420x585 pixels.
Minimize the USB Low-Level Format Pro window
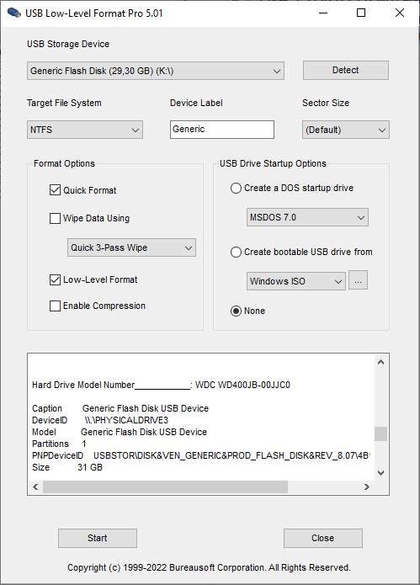(323, 13)
